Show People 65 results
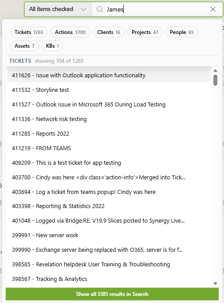Image resolution: width=224 pixels, height=303 pixels. (182, 32)
